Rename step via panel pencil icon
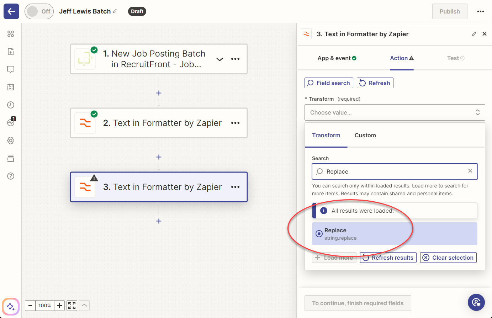This screenshot has height=318, width=492. [x=474, y=34]
